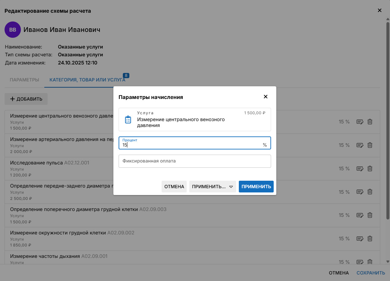Image resolution: width=390 pixels, height=281 pixels.
Task: Click clipboard service icon in dialog
Action: click(x=128, y=119)
